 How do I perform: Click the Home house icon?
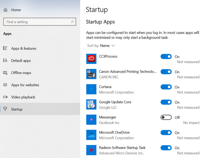5,10
